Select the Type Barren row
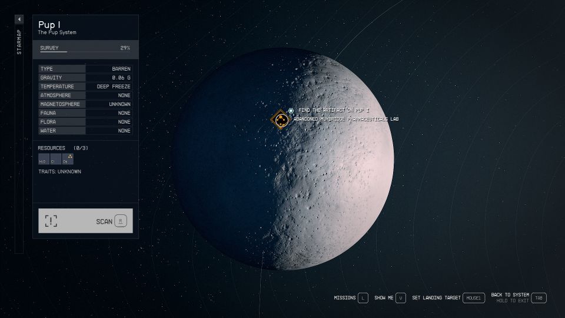 tap(85, 68)
